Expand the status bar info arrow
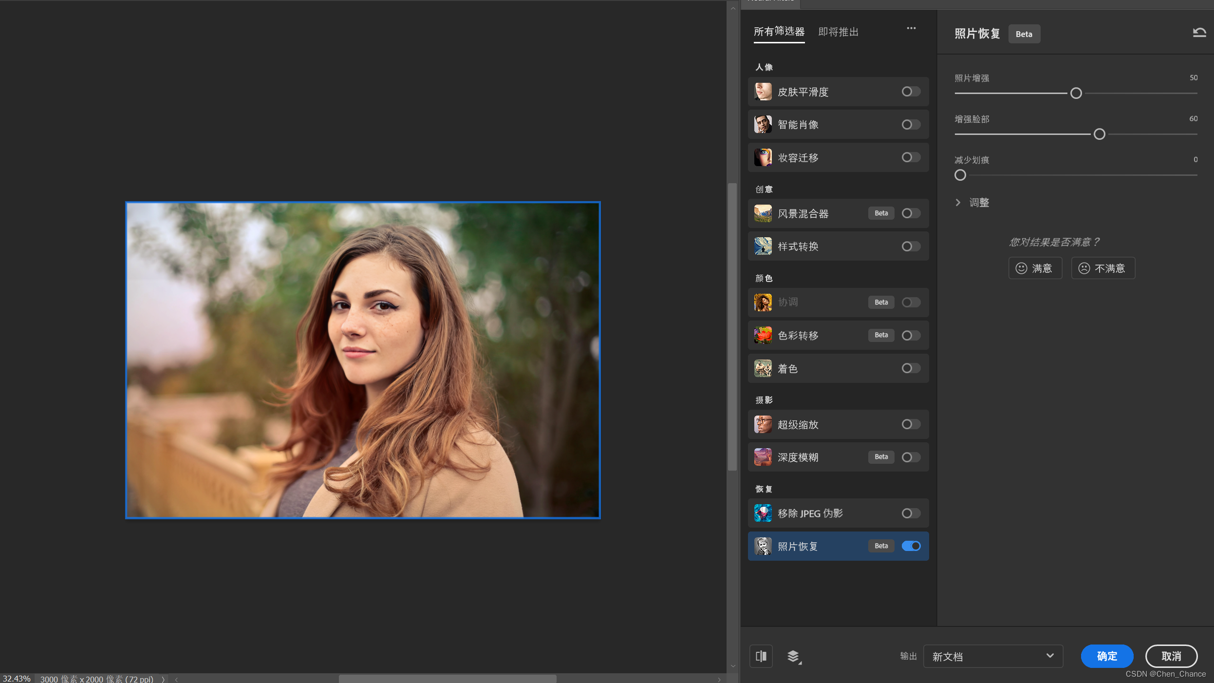1214x683 pixels. (163, 679)
